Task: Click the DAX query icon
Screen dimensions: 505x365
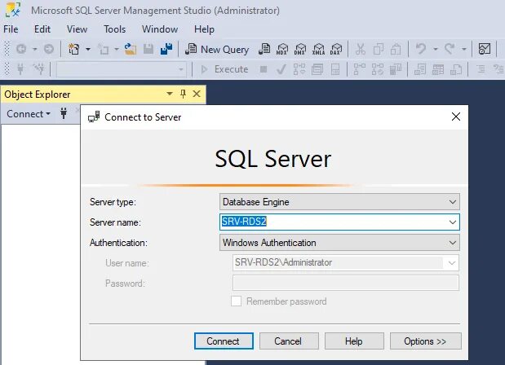Action: click(336, 49)
